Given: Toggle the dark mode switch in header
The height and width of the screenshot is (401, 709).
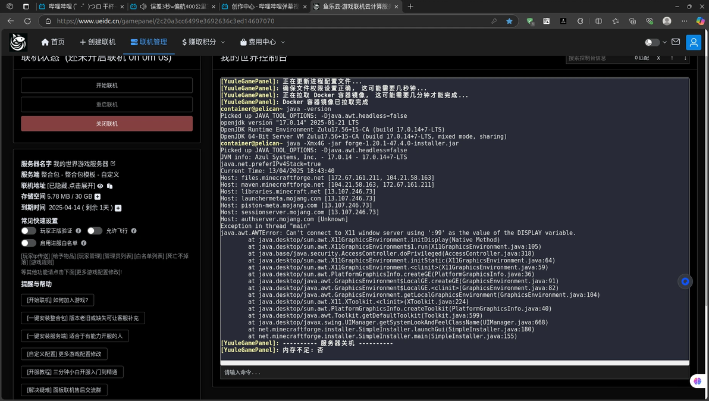Looking at the screenshot, I should pos(652,42).
